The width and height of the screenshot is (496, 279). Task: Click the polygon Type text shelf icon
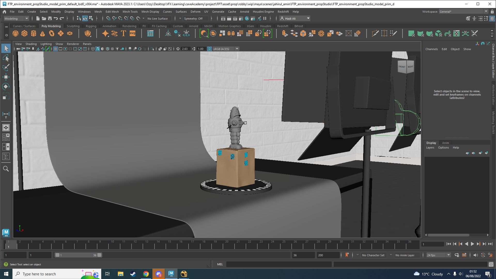[123, 33]
